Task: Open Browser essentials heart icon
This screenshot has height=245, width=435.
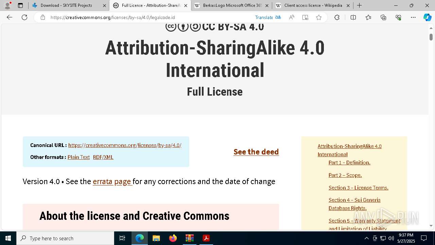Action: pos(398,17)
